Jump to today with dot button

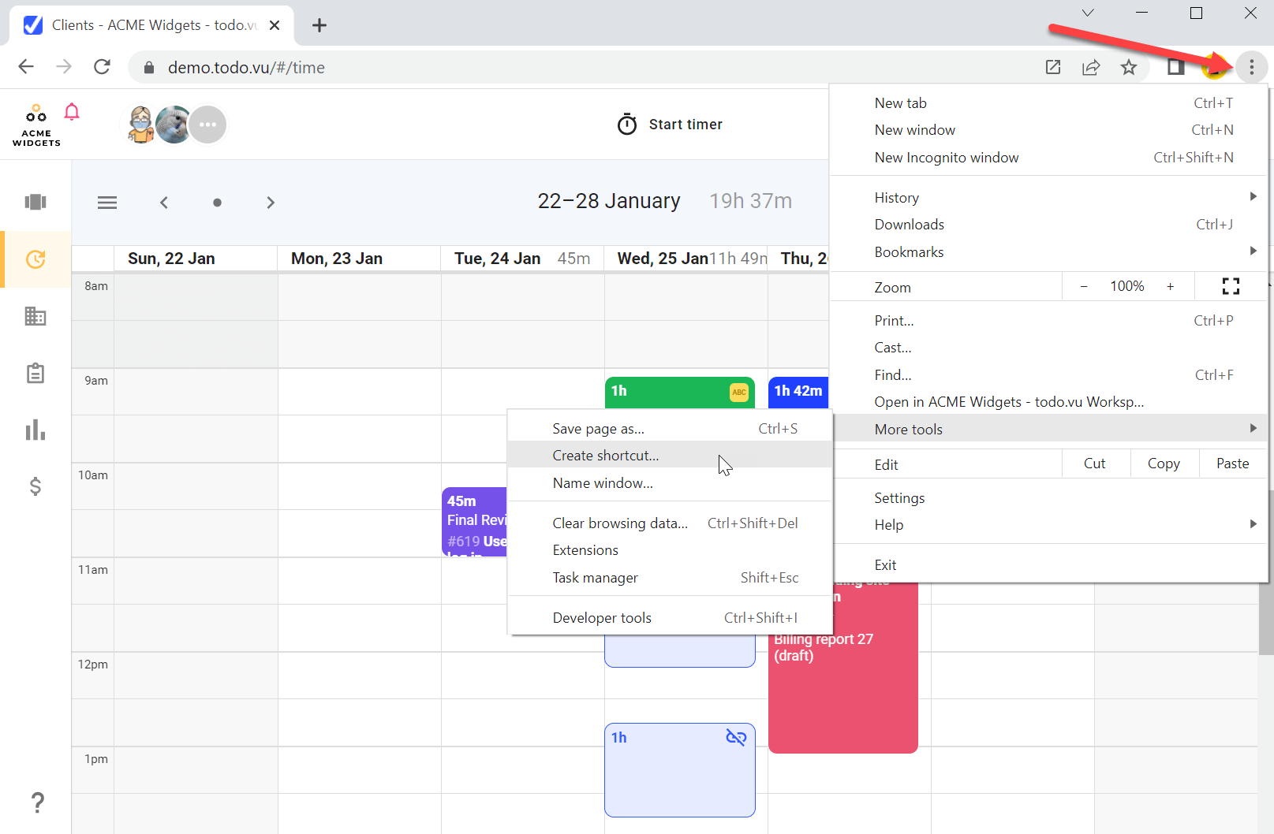[217, 203]
